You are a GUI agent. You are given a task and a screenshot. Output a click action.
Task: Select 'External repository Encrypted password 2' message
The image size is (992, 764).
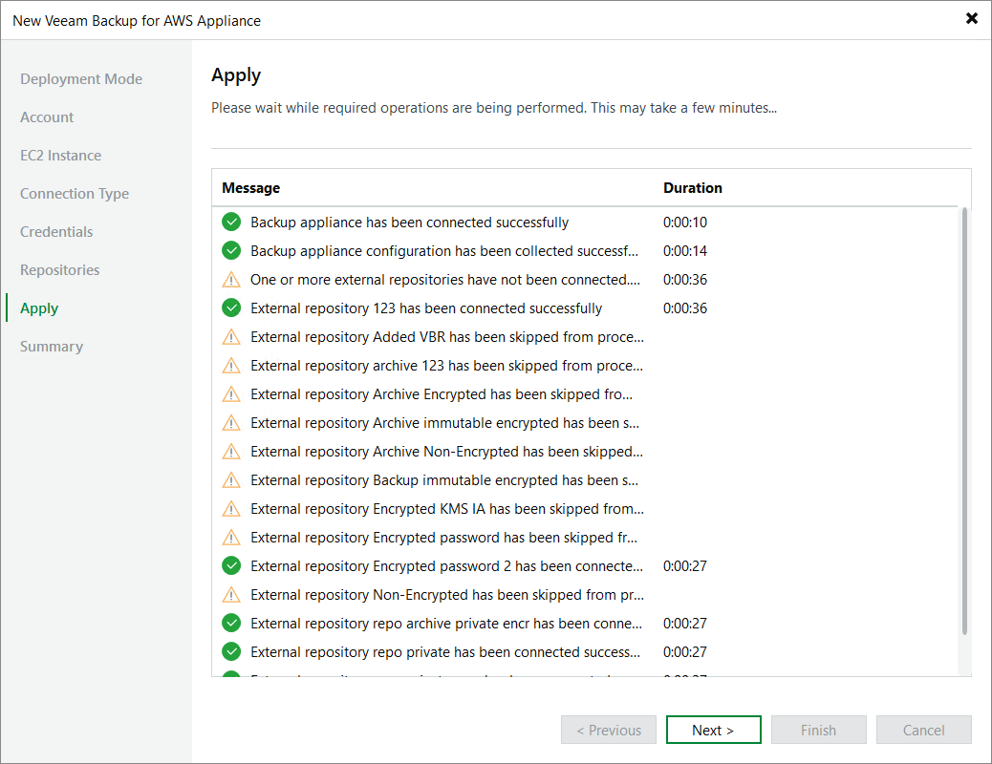click(446, 566)
